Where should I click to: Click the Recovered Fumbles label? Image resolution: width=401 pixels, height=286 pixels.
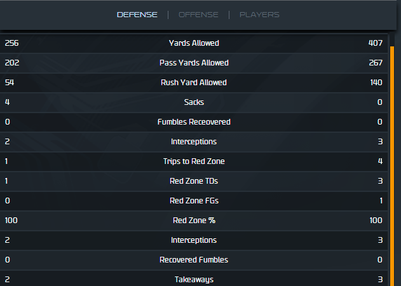pyautogui.click(x=194, y=260)
